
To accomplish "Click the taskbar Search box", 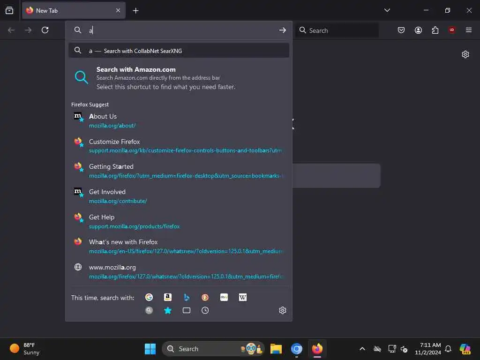I will (x=213, y=349).
